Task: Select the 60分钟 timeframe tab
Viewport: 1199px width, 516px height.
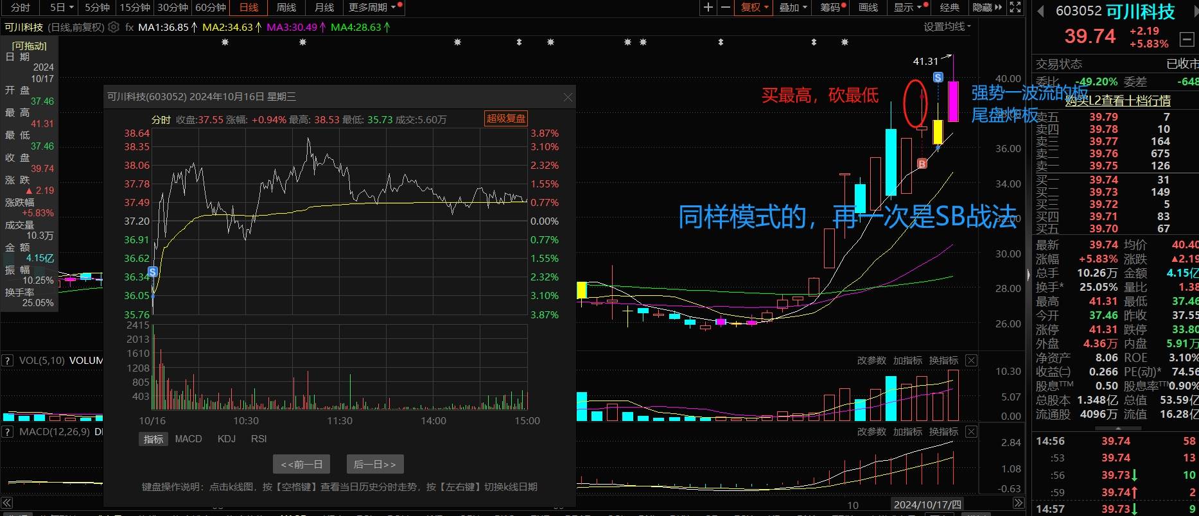Action: click(x=211, y=8)
